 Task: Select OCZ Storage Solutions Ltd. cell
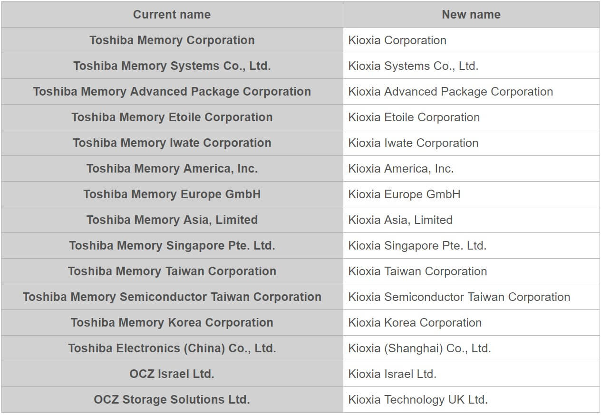(x=172, y=400)
